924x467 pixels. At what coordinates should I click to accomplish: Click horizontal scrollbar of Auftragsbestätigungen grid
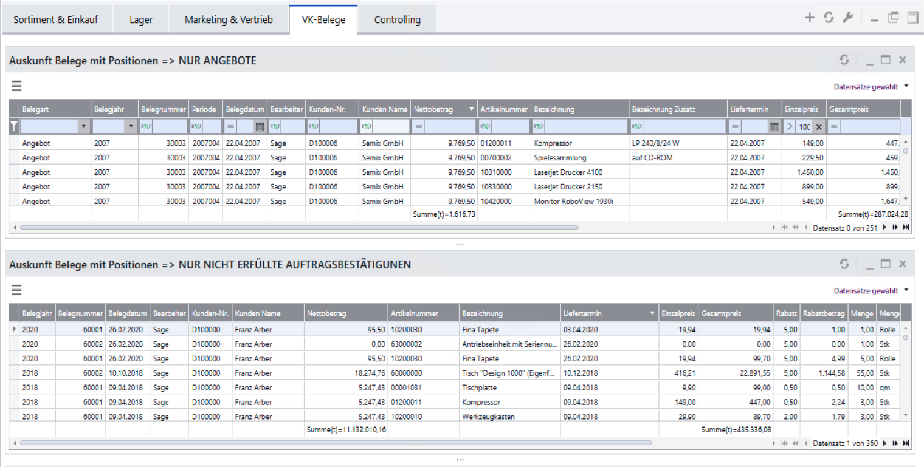point(336,443)
